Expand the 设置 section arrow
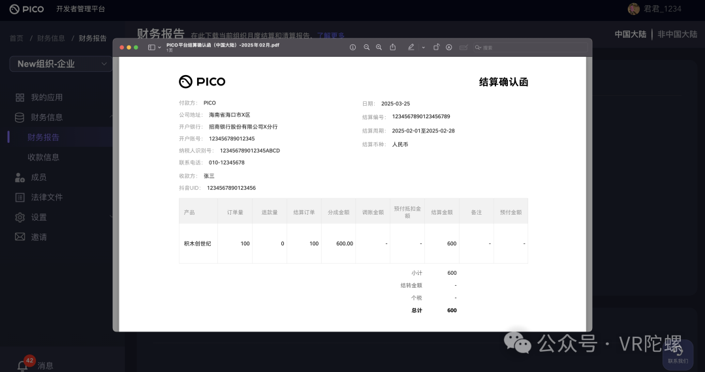Image resolution: width=705 pixels, height=372 pixels. [110, 217]
